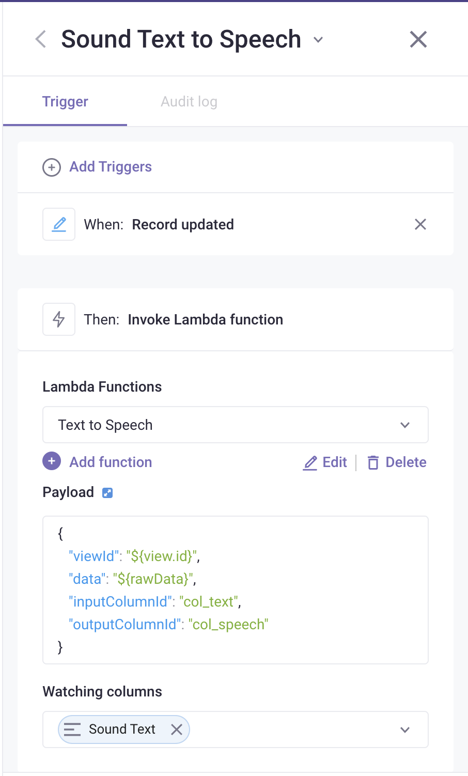Click the back arrow beside the title
Screen dimensions: 468x776
[41, 39]
